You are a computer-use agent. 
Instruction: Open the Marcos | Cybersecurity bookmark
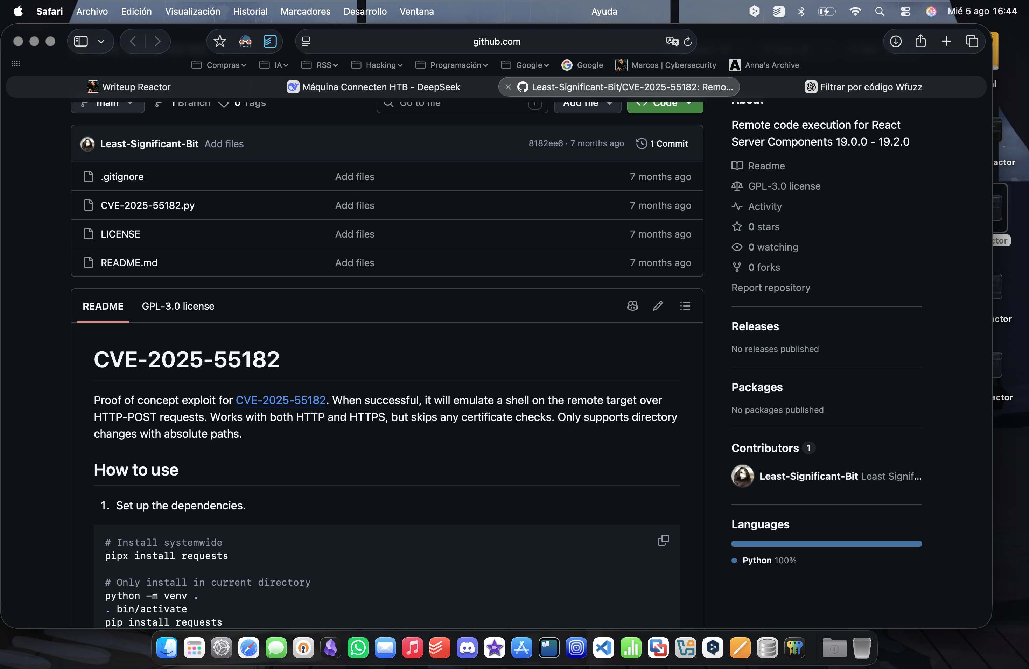click(666, 65)
